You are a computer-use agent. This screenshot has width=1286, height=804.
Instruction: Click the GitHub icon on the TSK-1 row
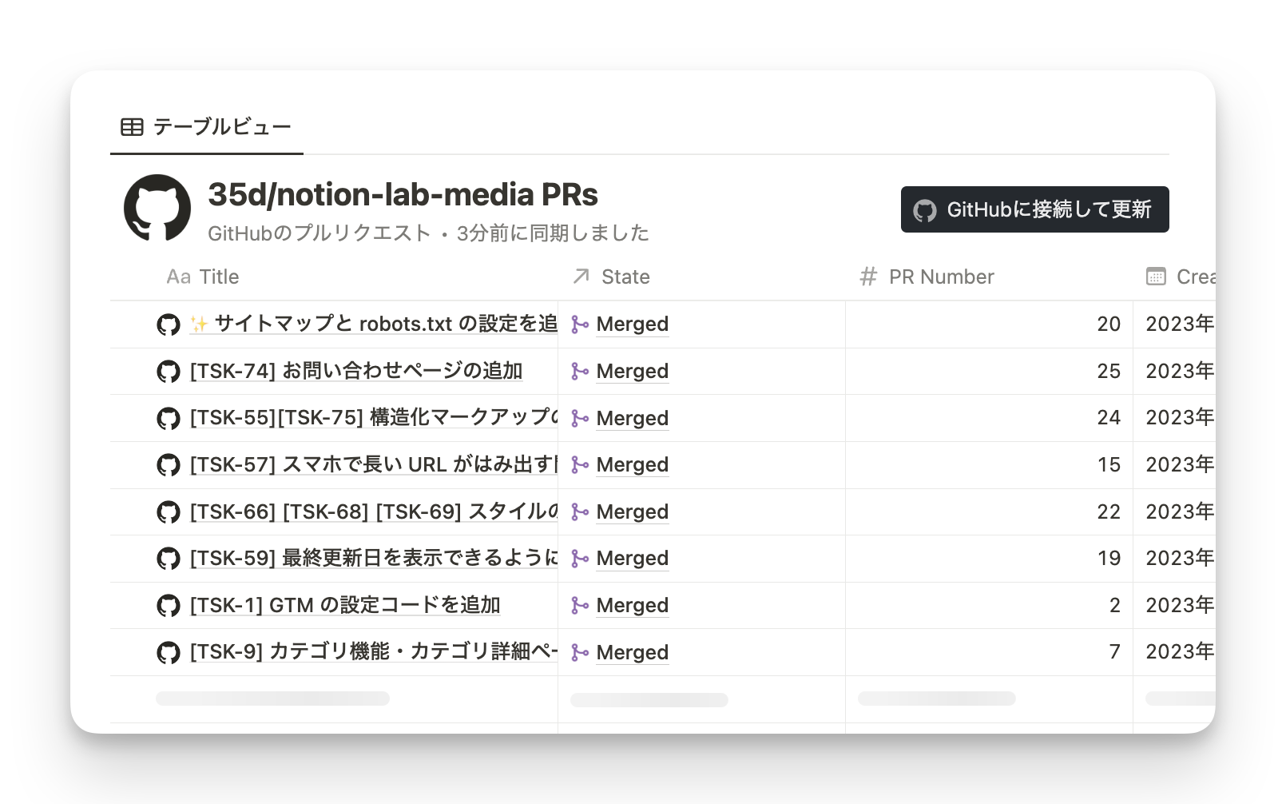point(169,606)
